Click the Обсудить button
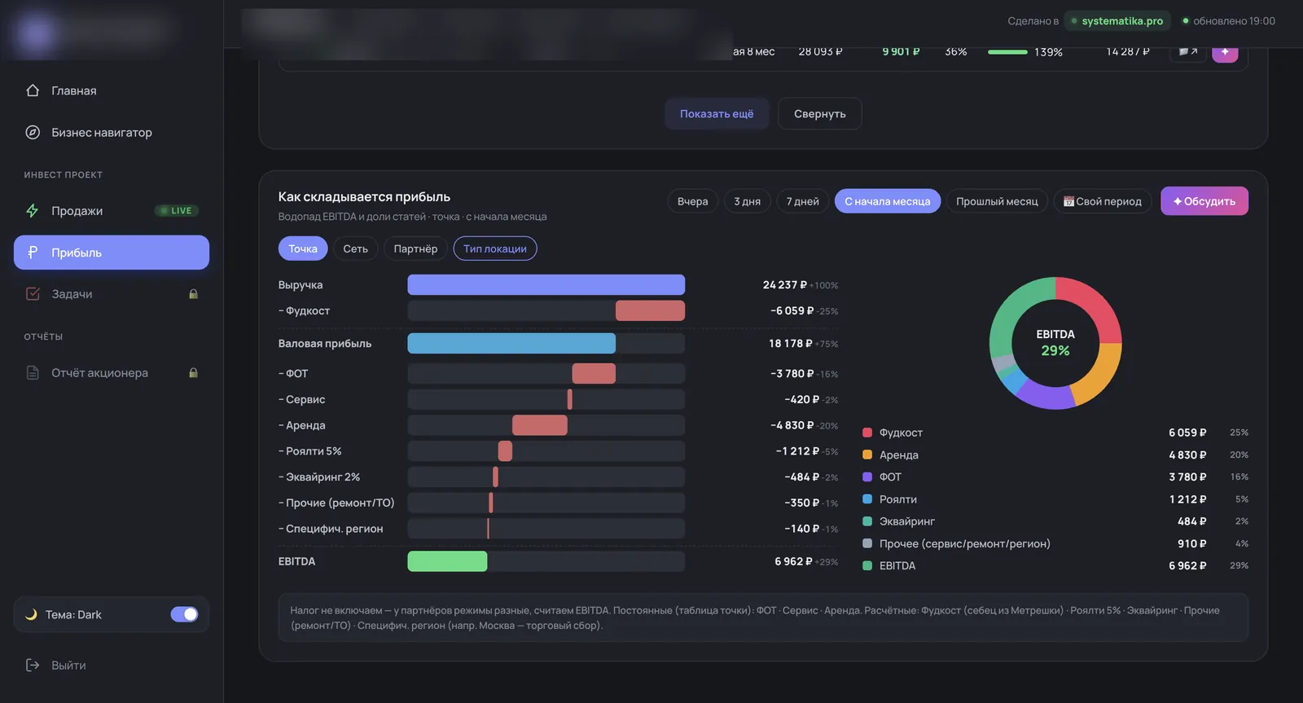This screenshot has width=1303, height=703. coord(1204,201)
